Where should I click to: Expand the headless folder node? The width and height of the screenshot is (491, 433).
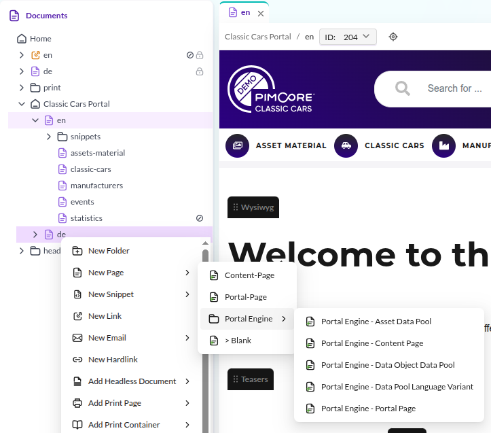[x=22, y=251]
